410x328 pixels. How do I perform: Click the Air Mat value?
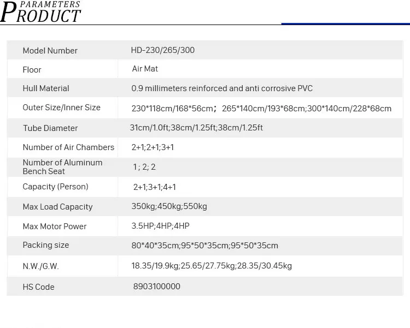coord(145,69)
